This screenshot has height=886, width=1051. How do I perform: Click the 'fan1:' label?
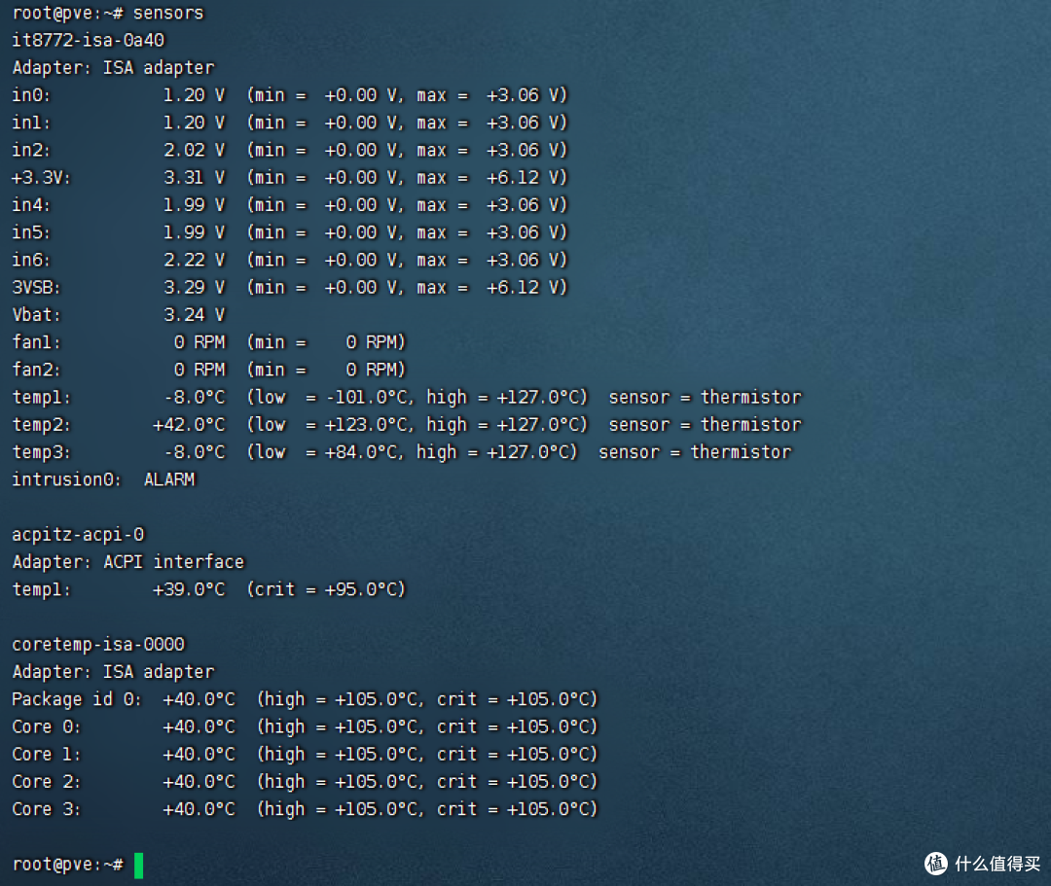coord(36,342)
